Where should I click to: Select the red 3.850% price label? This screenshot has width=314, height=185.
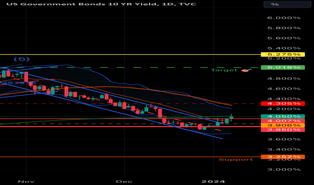(283, 129)
